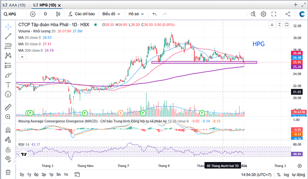
Task: Hide all drawings with eye icon
Action: (x=8, y=158)
